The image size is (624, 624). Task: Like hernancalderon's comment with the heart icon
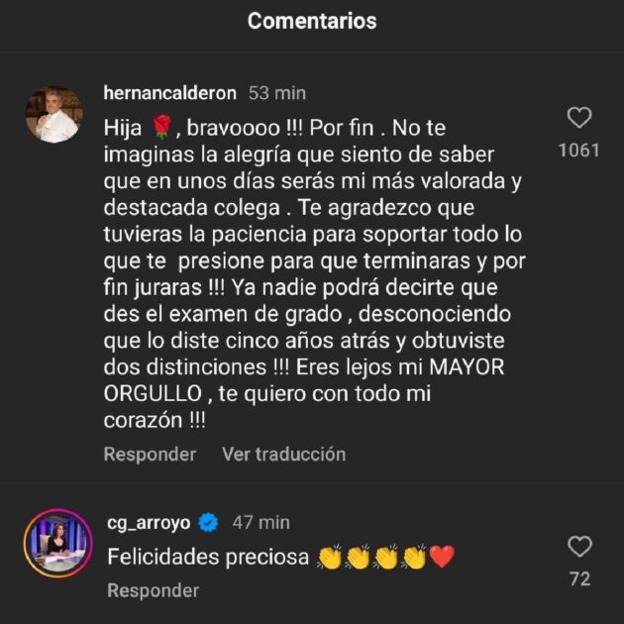[579, 119]
